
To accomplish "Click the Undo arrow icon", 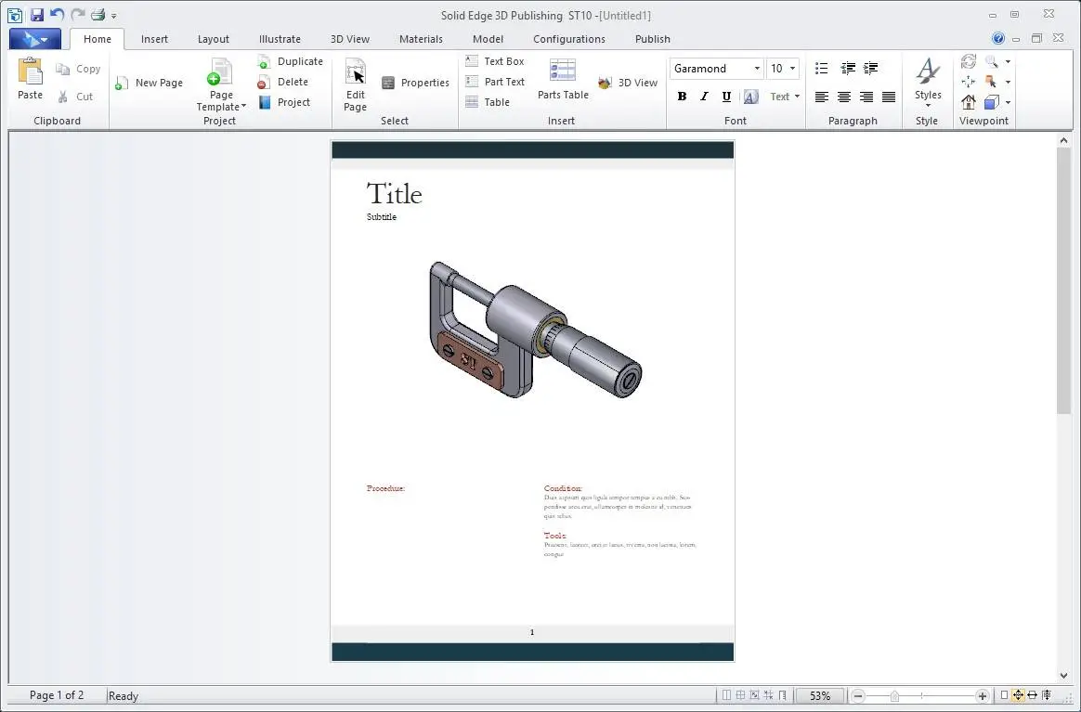I will [57, 15].
